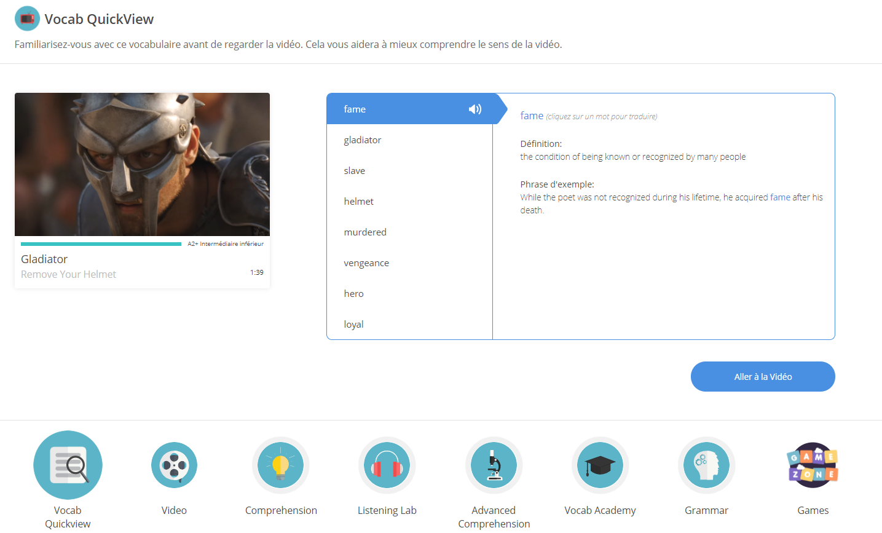Click the 'A2+ Intermédiaire inférieur' level text

pos(226,244)
